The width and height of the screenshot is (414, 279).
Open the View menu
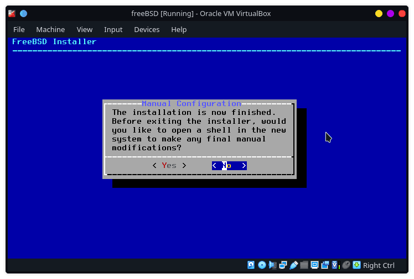point(85,29)
